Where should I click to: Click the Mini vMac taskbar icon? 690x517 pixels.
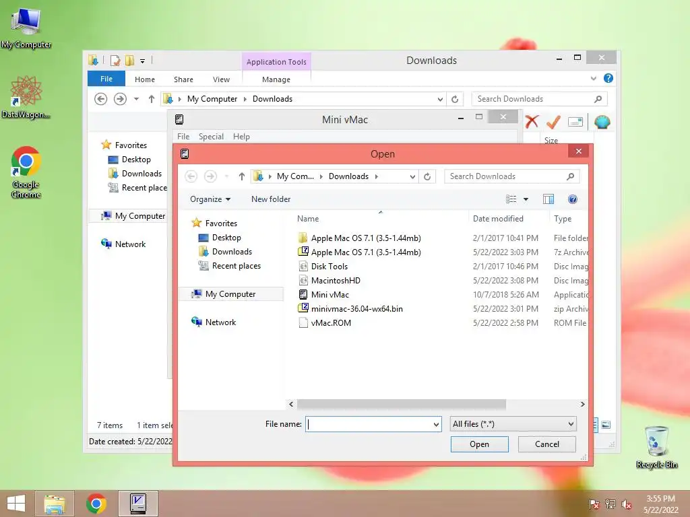pyautogui.click(x=138, y=504)
